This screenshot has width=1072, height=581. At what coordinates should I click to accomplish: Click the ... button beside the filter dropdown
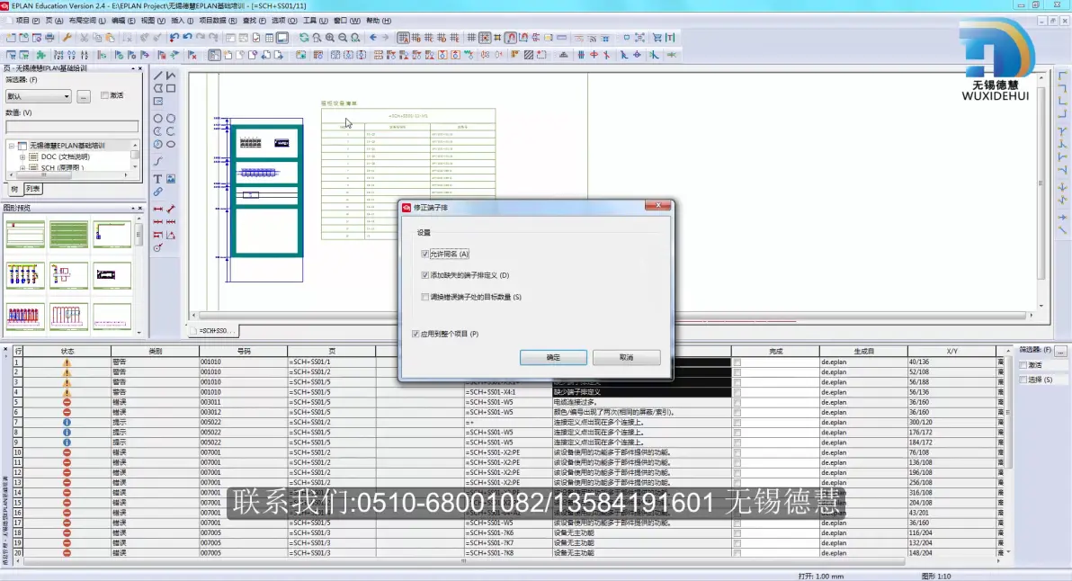click(x=84, y=97)
